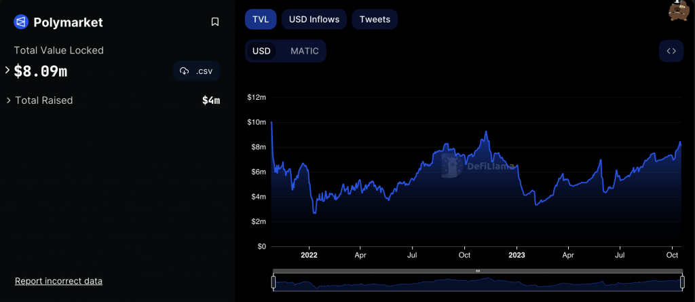Open the Report incorrect data link
Screen dimensions: 695x302
[58, 281]
